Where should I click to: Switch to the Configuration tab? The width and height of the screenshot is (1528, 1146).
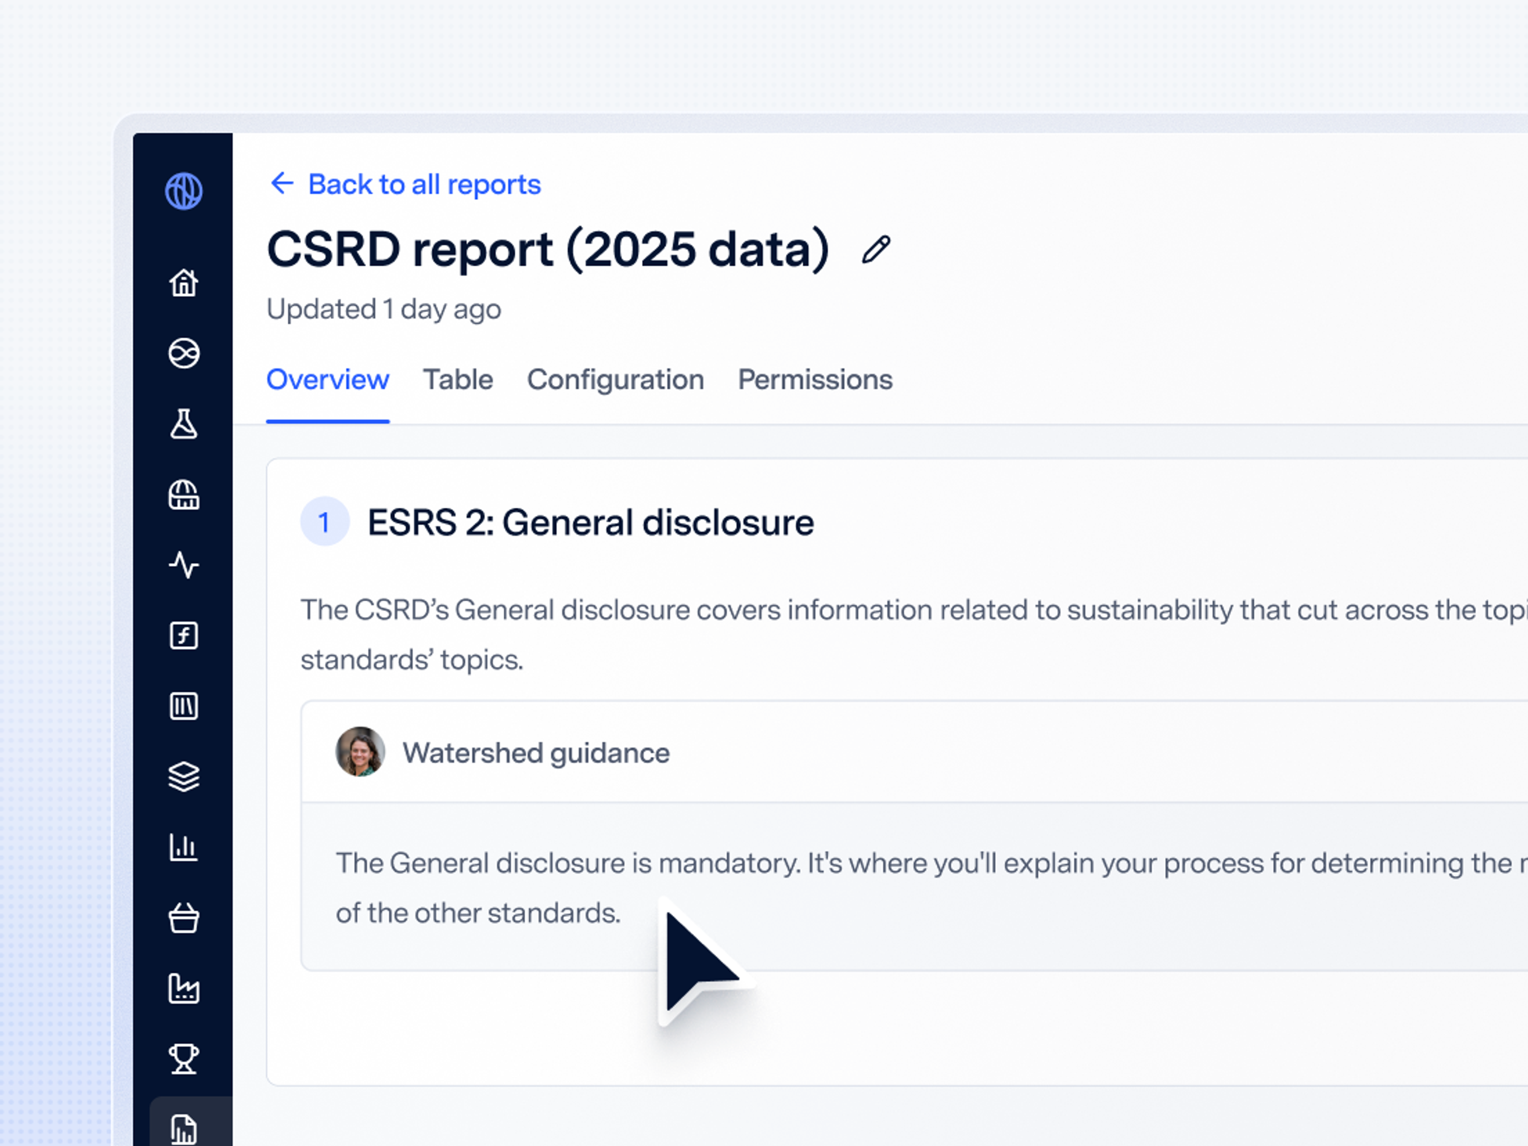coord(616,379)
